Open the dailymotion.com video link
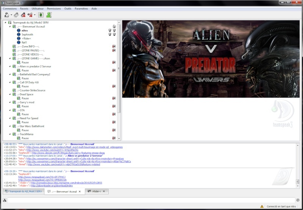This screenshot has width=303, height=210. [x=74, y=147]
